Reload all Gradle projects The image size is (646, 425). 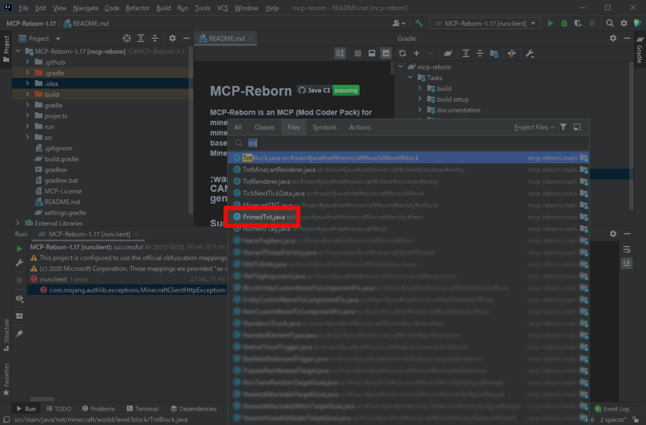(x=402, y=53)
